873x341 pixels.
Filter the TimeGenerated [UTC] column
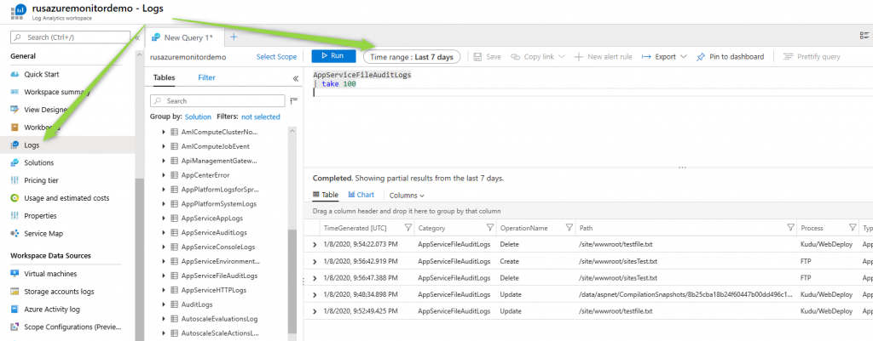tap(408, 228)
